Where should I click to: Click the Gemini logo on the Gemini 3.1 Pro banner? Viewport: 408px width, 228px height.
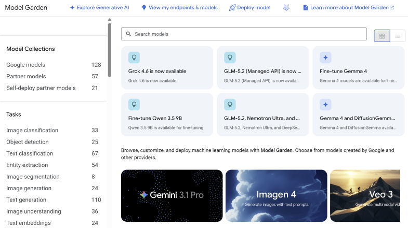click(143, 195)
